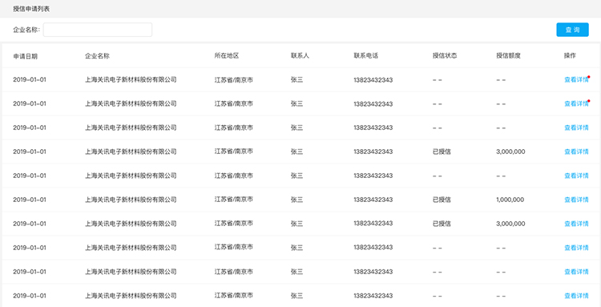The width and height of the screenshot is (601, 307).
Task: Click the 查询 search button
Action: click(x=572, y=30)
